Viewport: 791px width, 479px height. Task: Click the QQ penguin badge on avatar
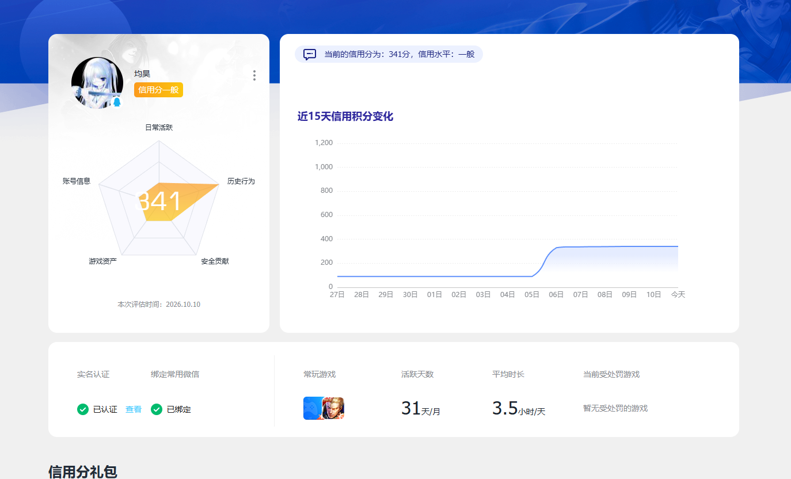click(x=117, y=102)
